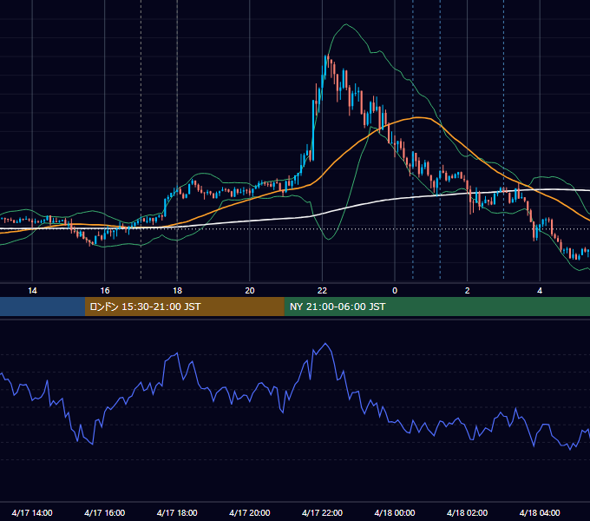The image size is (590, 521).
Task: Click the orange moving average peak after 0:00
Action: (x=418, y=118)
